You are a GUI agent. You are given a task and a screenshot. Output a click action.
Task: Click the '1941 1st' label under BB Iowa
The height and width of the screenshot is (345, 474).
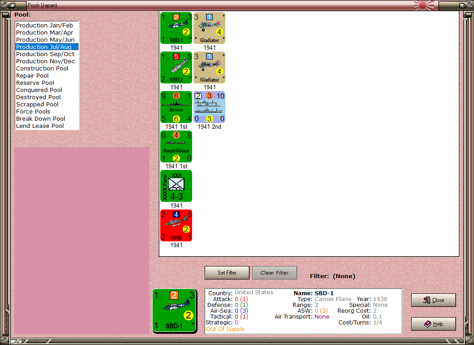tap(176, 127)
